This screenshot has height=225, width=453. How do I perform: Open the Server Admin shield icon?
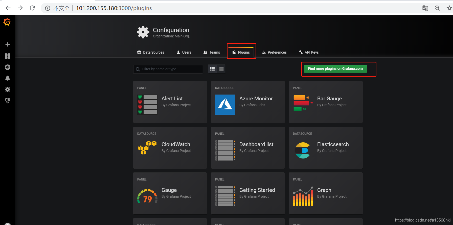(x=8, y=101)
